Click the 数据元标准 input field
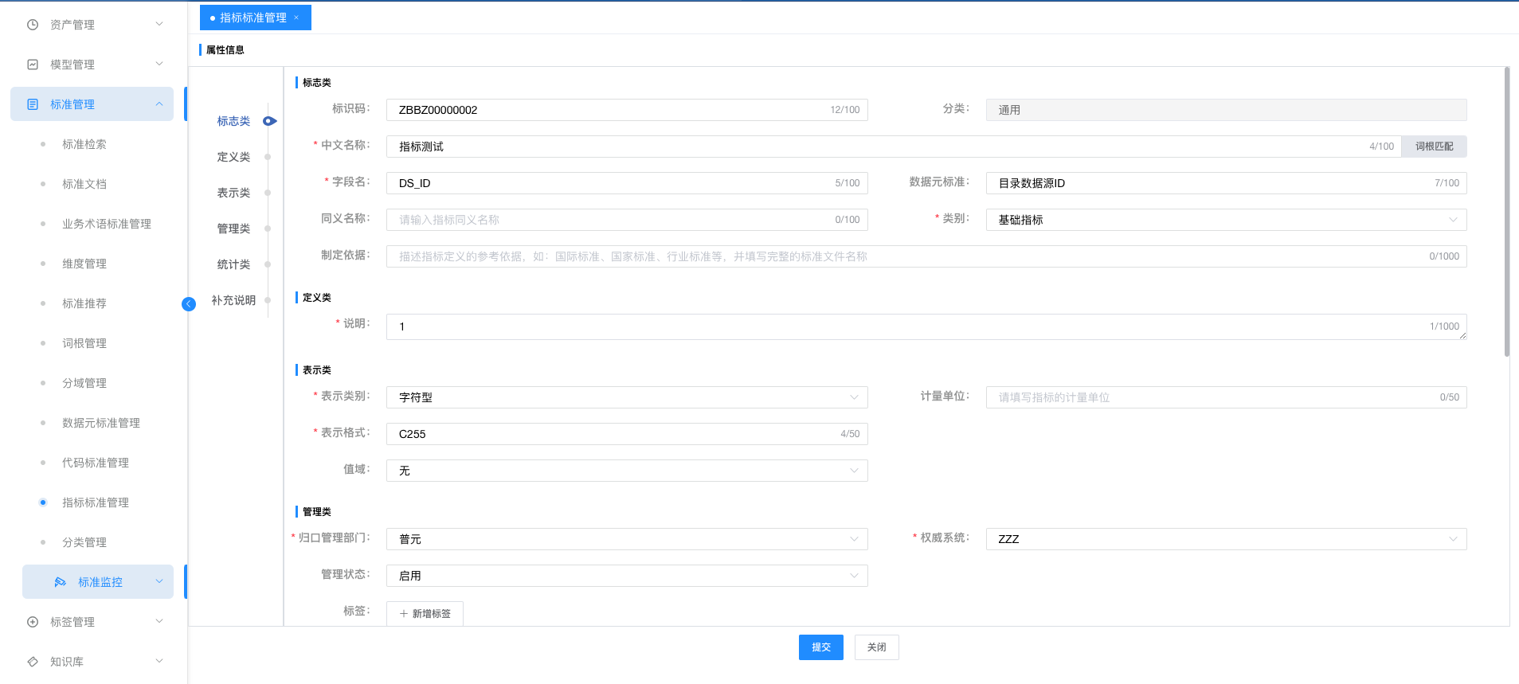Screen dimensions: 1519x684 [x=1226, y=183]
